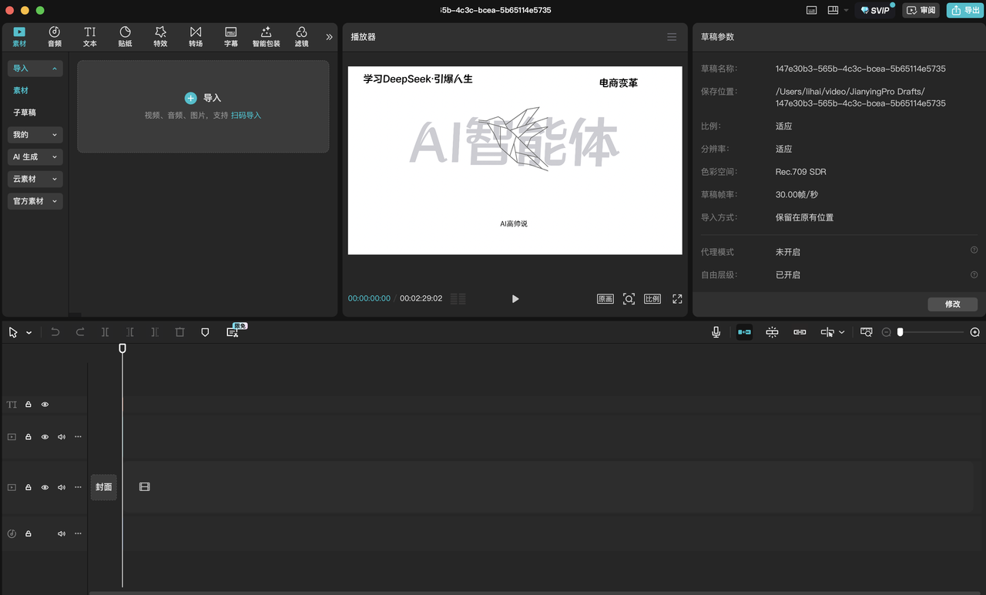The height and width of the screenshot is (595, 986).
Task: Click the timeline grid icon beside timecode
Action: [458, 299]
